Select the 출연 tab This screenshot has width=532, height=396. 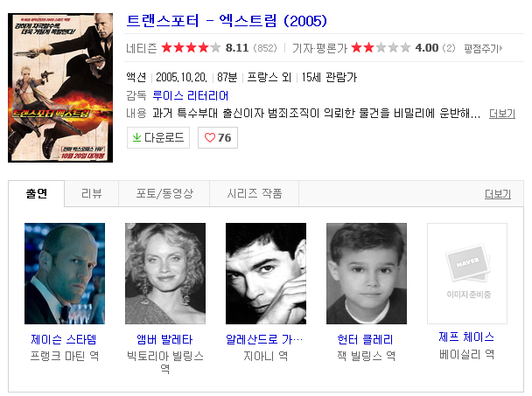(x=36, y=193)
